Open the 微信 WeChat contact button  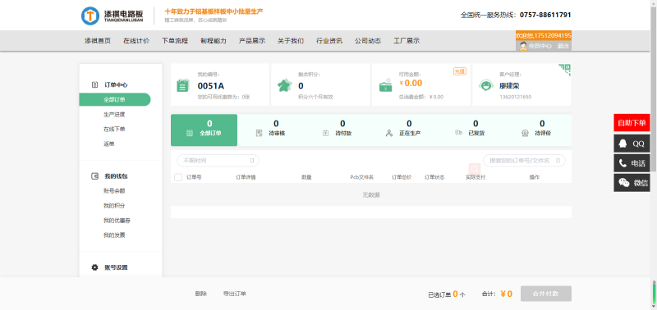click(632, 183)
